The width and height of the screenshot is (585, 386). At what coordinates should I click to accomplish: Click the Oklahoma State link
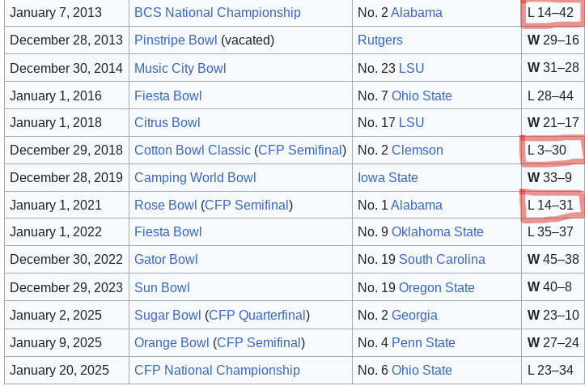point(437,231)
